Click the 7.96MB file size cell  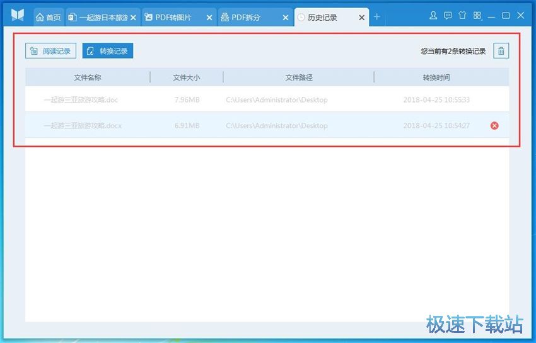click(187, 99)
